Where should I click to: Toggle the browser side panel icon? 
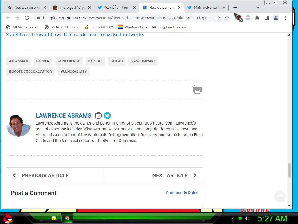click(x=267, y=18)
